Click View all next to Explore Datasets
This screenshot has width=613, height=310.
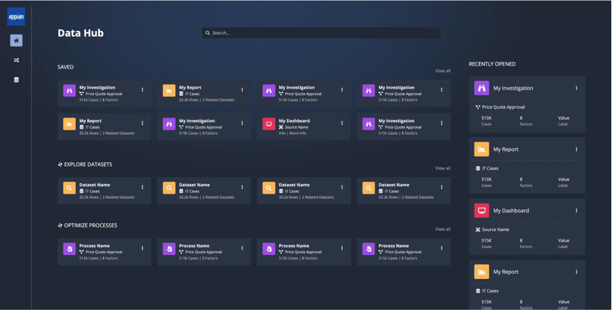pos(442,169)
